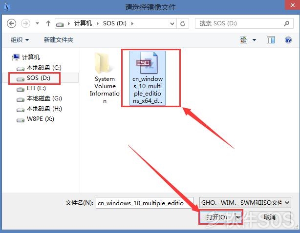Click the 文件名(N) filename input field
The image size is (300, 233).
[145, 203]
